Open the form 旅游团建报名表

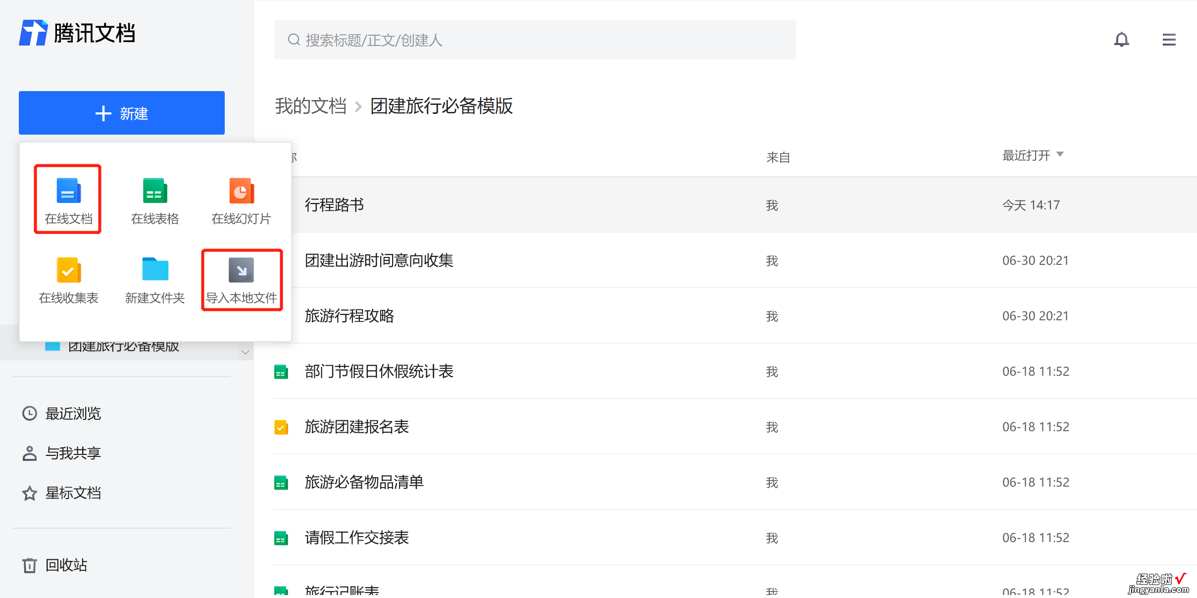pos(356,427)
